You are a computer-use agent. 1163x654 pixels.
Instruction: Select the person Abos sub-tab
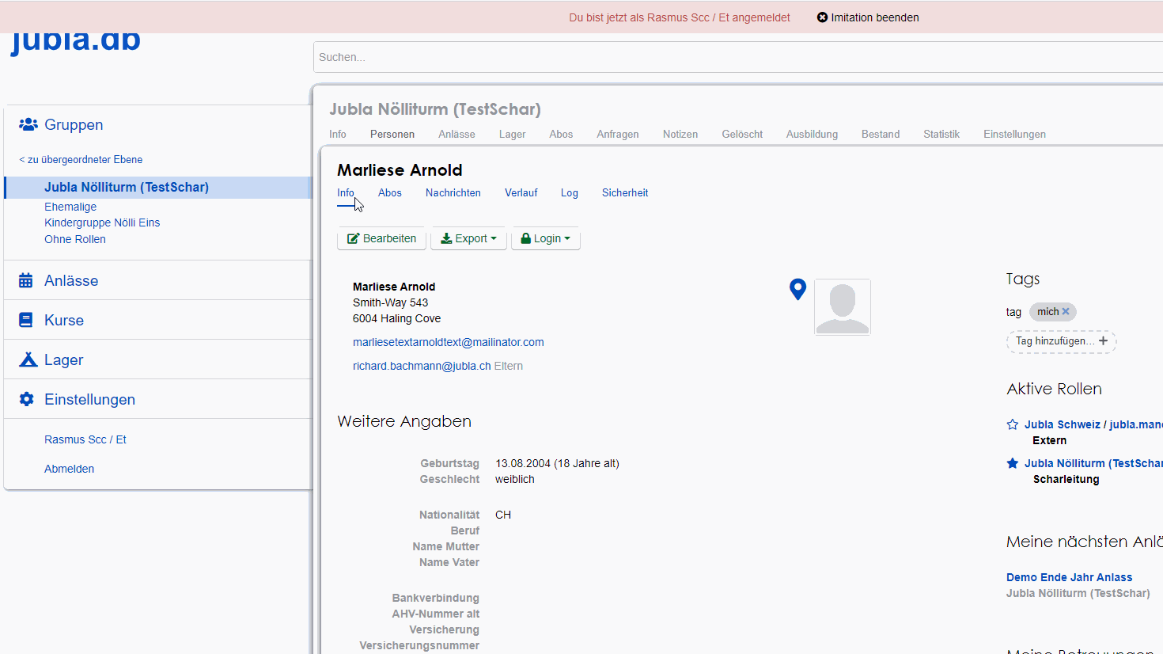point(390,192)
